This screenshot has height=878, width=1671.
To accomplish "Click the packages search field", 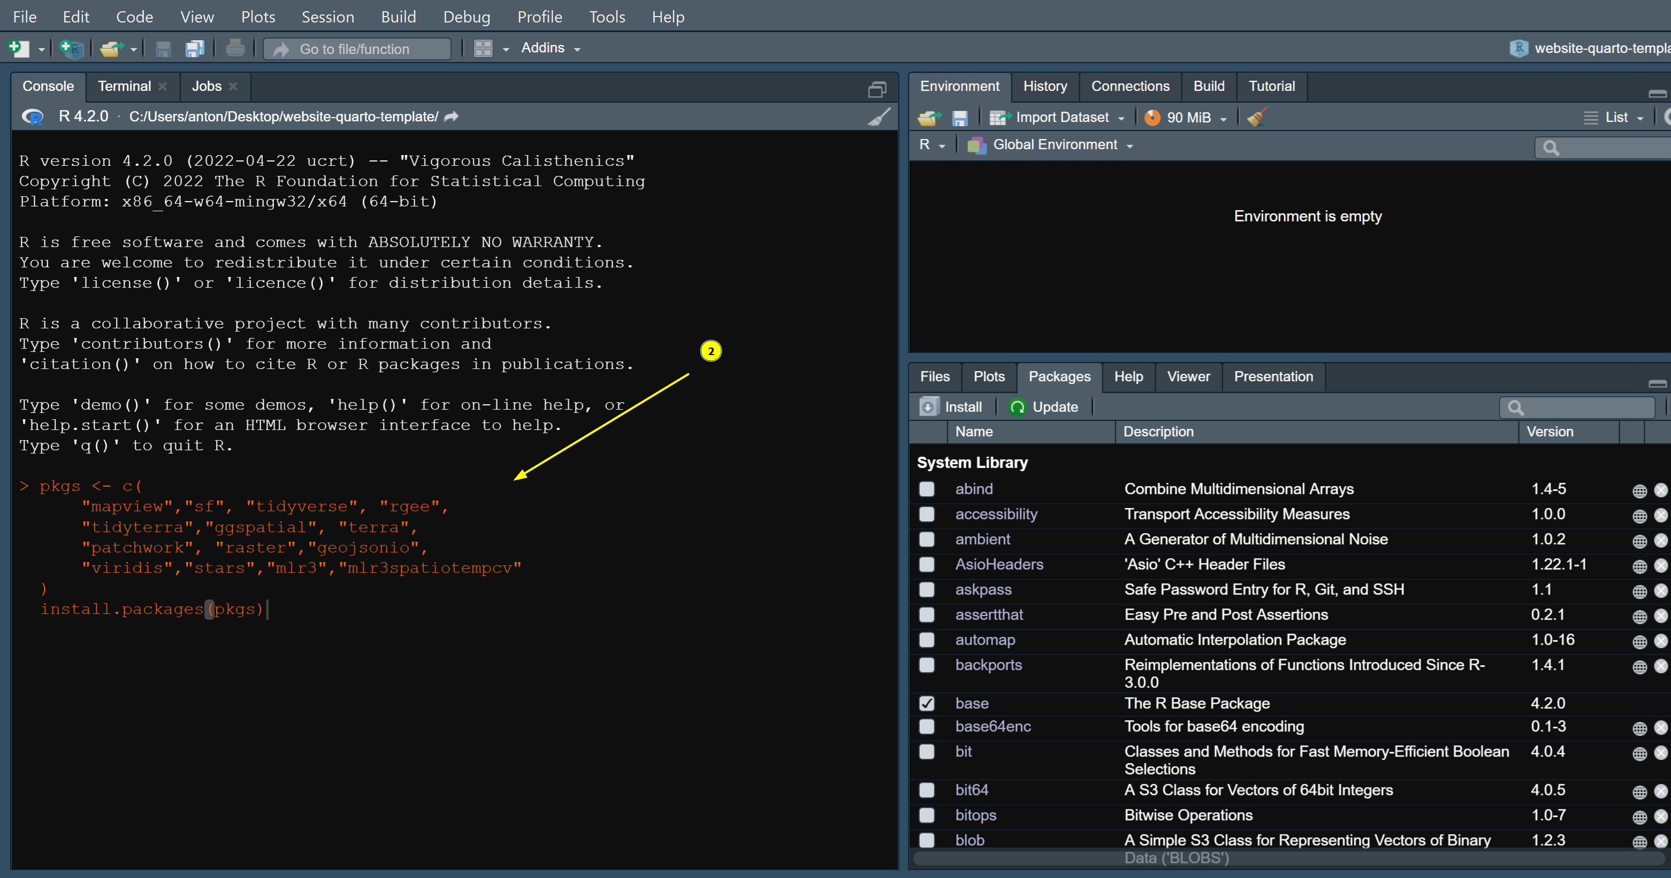I will click(x=1583, y=407).
